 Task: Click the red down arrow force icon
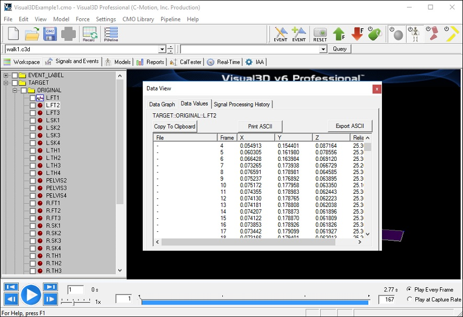(357, 34)
